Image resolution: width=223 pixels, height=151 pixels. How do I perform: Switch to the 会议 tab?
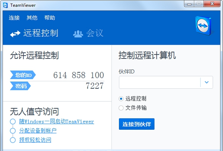(88, 33)
